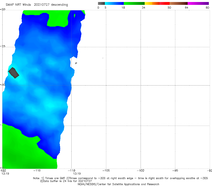Click the swath time '13:19' under -110
The height and width of the screenshot is (186, 212).
pos(77,174)
